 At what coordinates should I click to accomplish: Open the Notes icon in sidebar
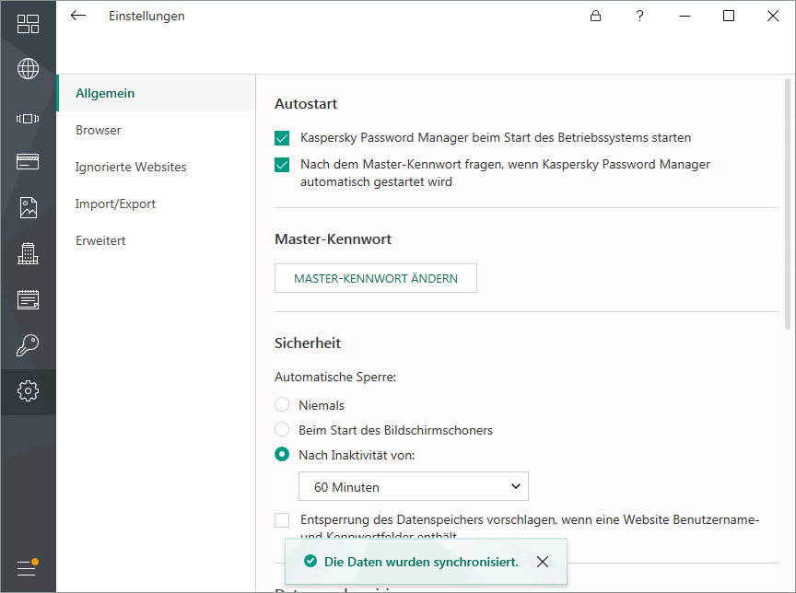tap(28, 300)
